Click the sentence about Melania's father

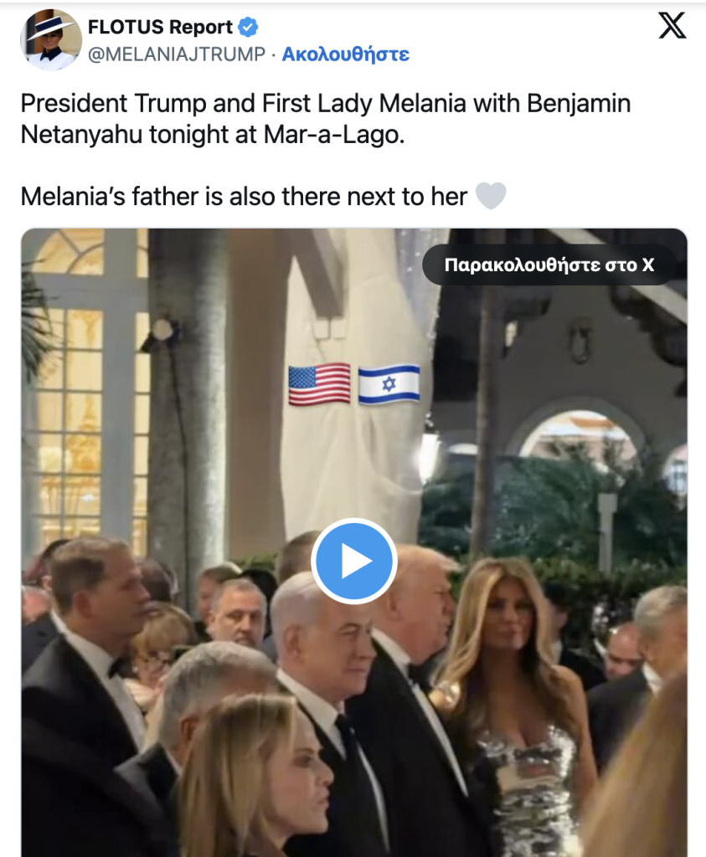(x=244, y=196)
